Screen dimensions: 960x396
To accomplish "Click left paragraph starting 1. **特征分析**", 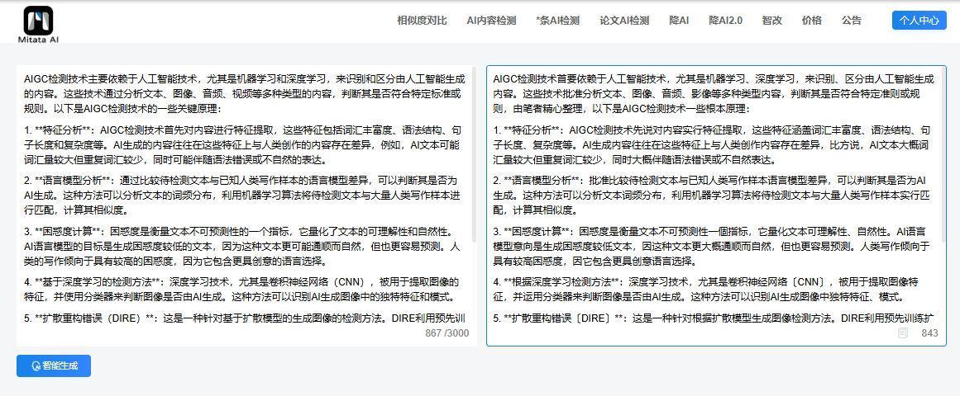I will point(243,145).
